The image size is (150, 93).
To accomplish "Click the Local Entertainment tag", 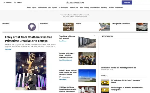I will point(65,60).
